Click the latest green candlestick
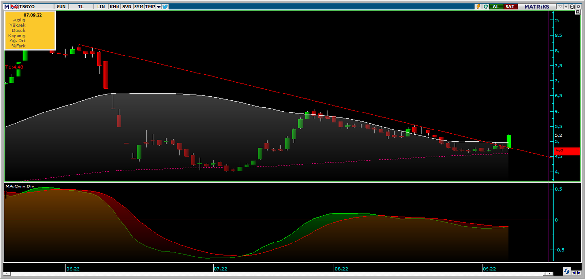 pyautogui.click(x=508, y=141)
